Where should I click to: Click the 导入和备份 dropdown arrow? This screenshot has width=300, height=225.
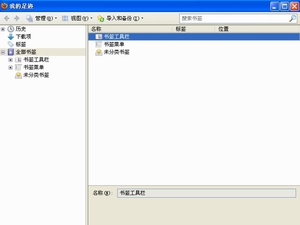point(142,18)
